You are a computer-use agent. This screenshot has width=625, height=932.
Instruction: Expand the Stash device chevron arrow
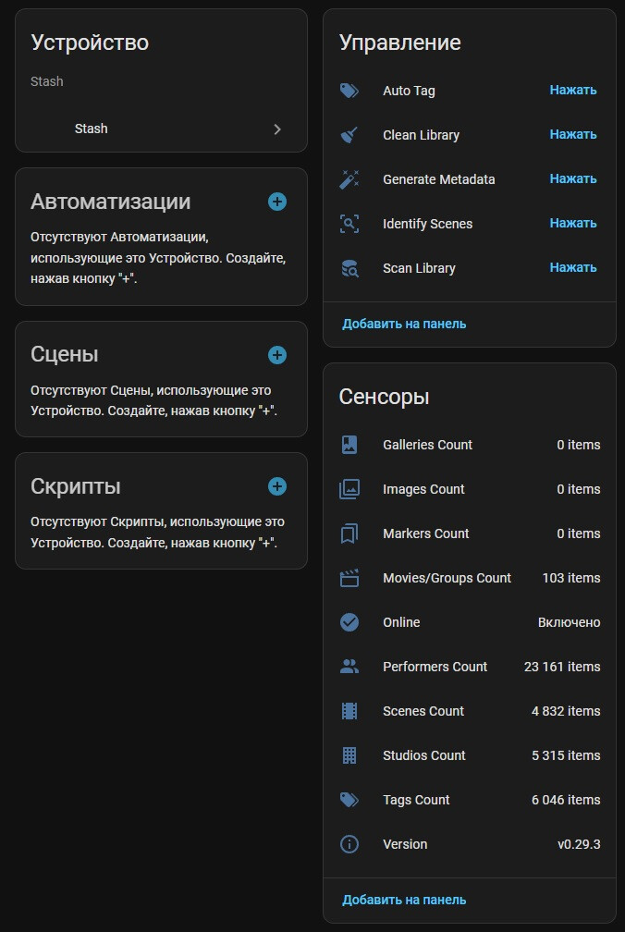pyautogui.click(x=277, y=129)
